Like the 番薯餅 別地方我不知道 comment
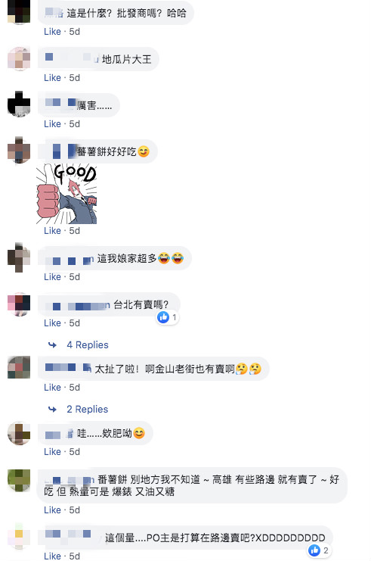 coord(52,510)
